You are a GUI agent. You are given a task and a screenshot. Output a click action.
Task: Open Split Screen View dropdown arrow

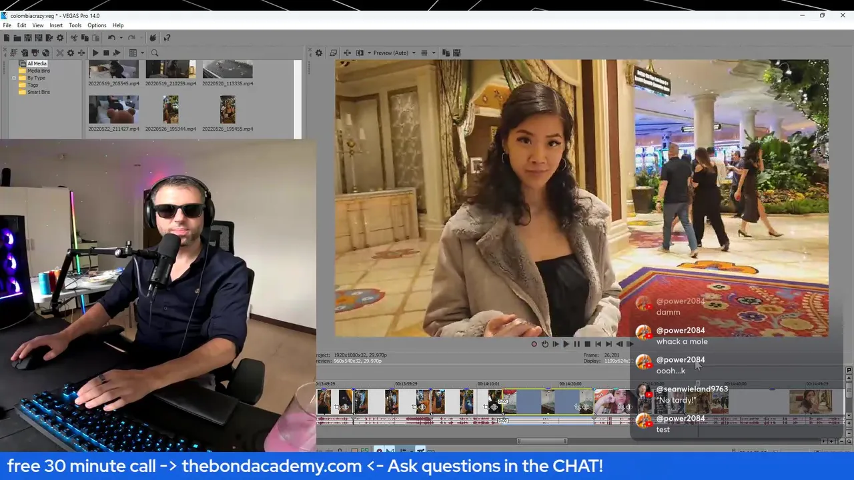coord(369,53)
